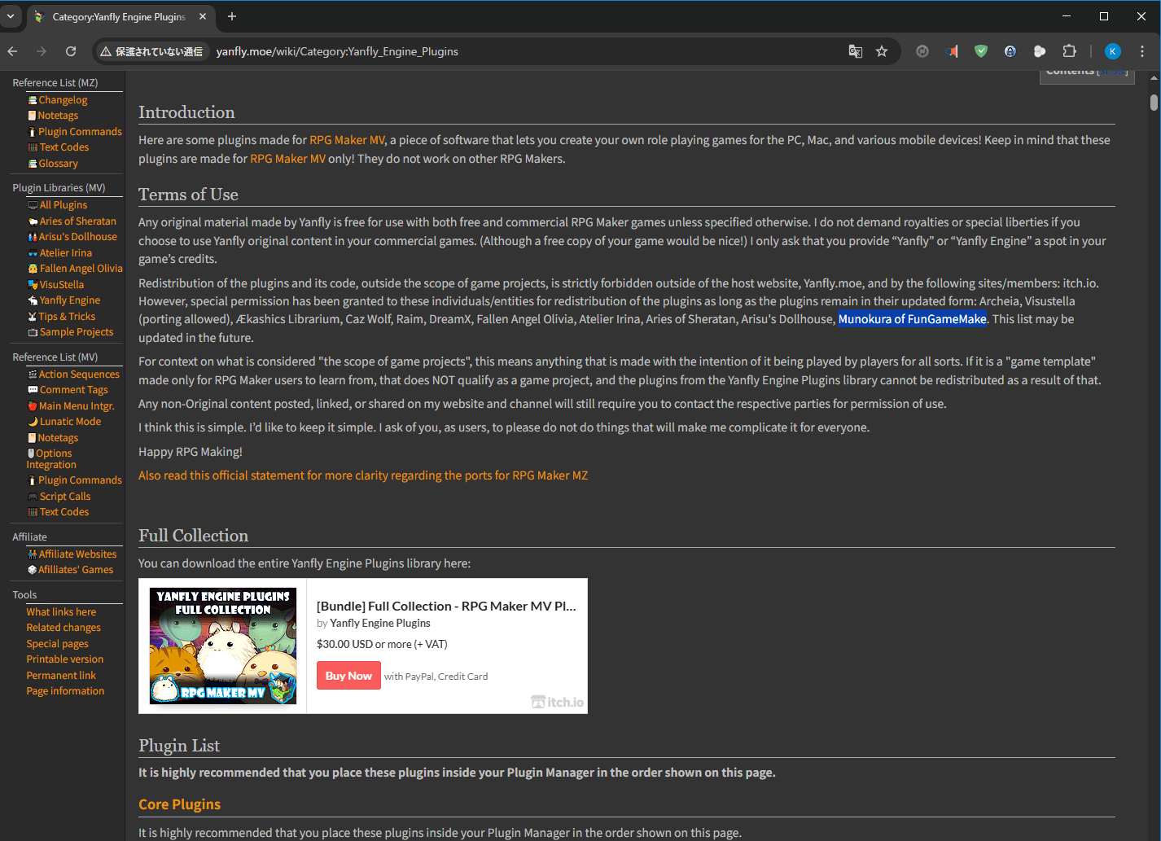Open Text Codes under Reference List (MZ)

64,147
